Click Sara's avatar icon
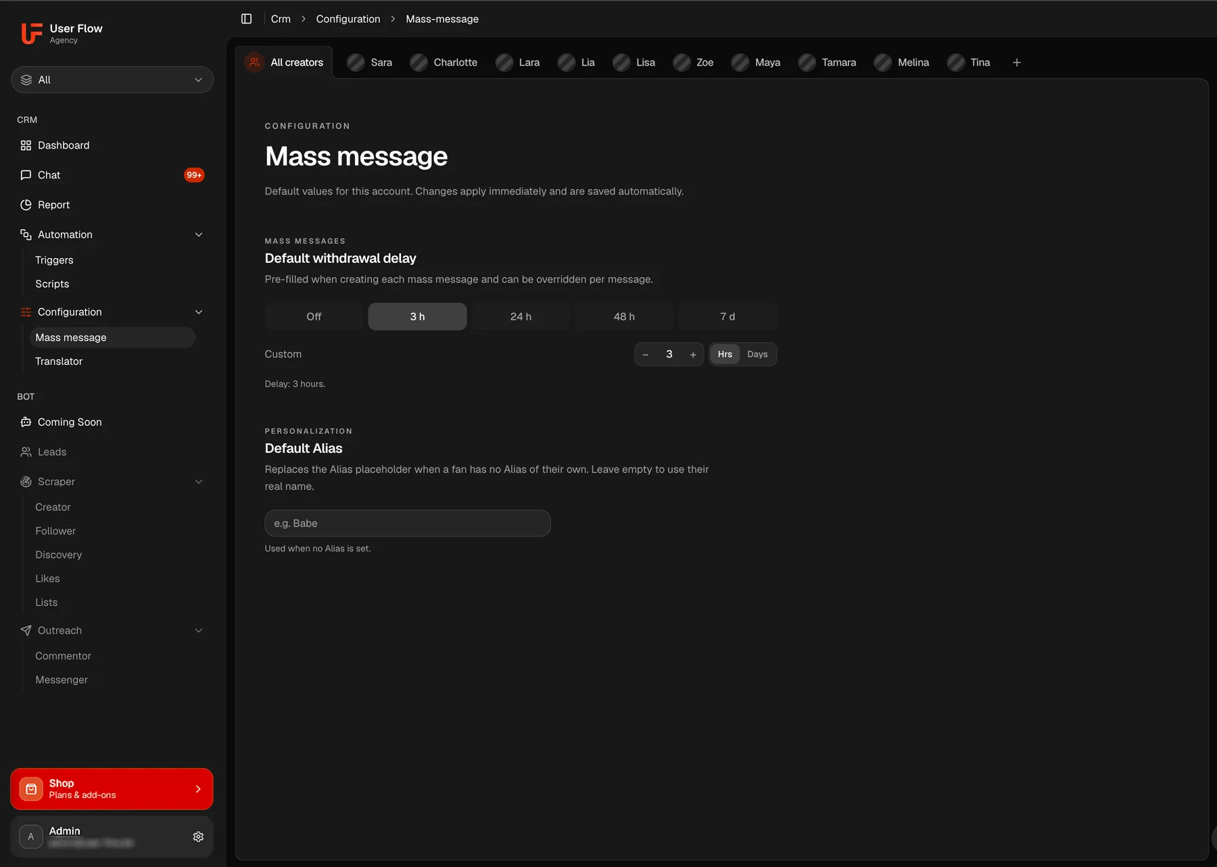The image size is (1217, 867). coord(356,62)
